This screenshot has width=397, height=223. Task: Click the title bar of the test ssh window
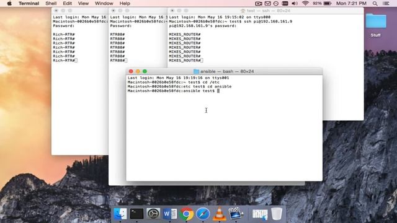pos(265,11)
